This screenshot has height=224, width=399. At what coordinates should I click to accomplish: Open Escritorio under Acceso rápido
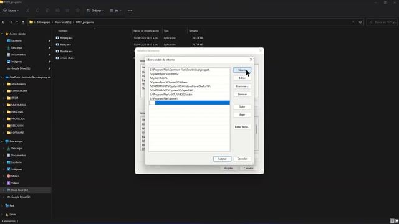coord(16,41)
